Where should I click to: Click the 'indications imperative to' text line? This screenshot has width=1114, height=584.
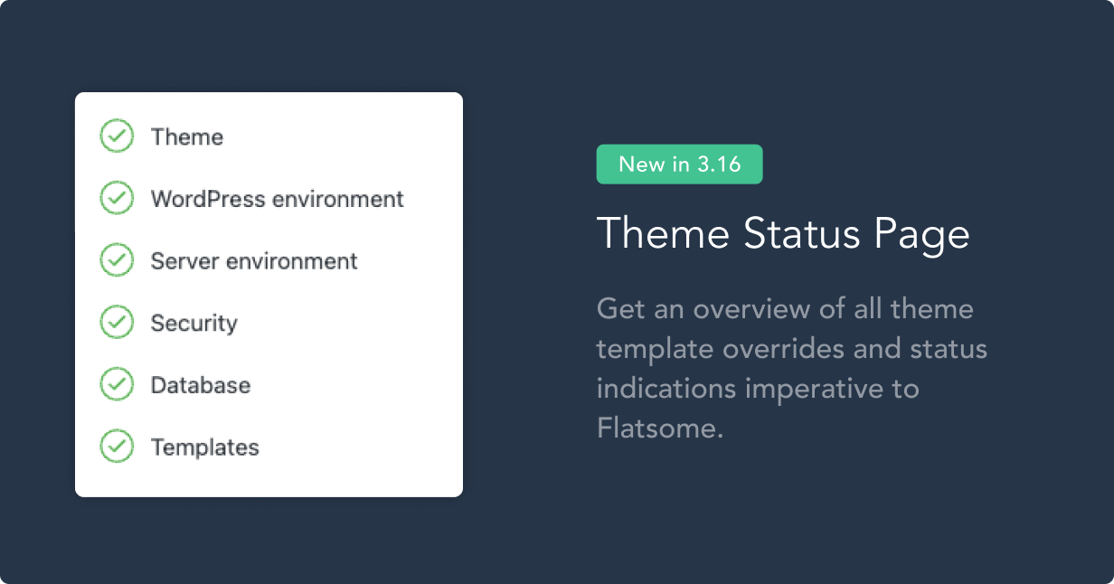tap(758, 388)
